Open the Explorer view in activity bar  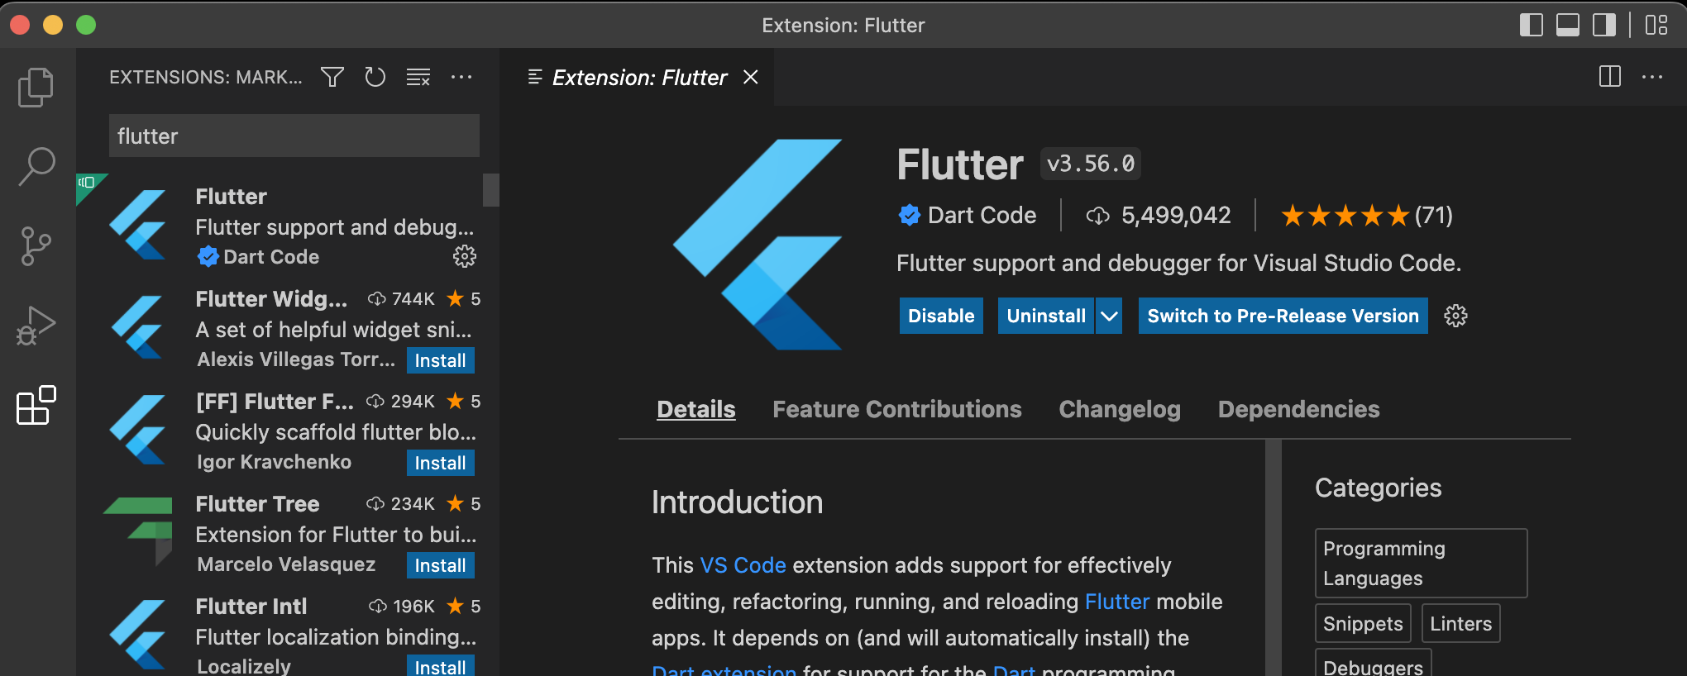(36, 87)
